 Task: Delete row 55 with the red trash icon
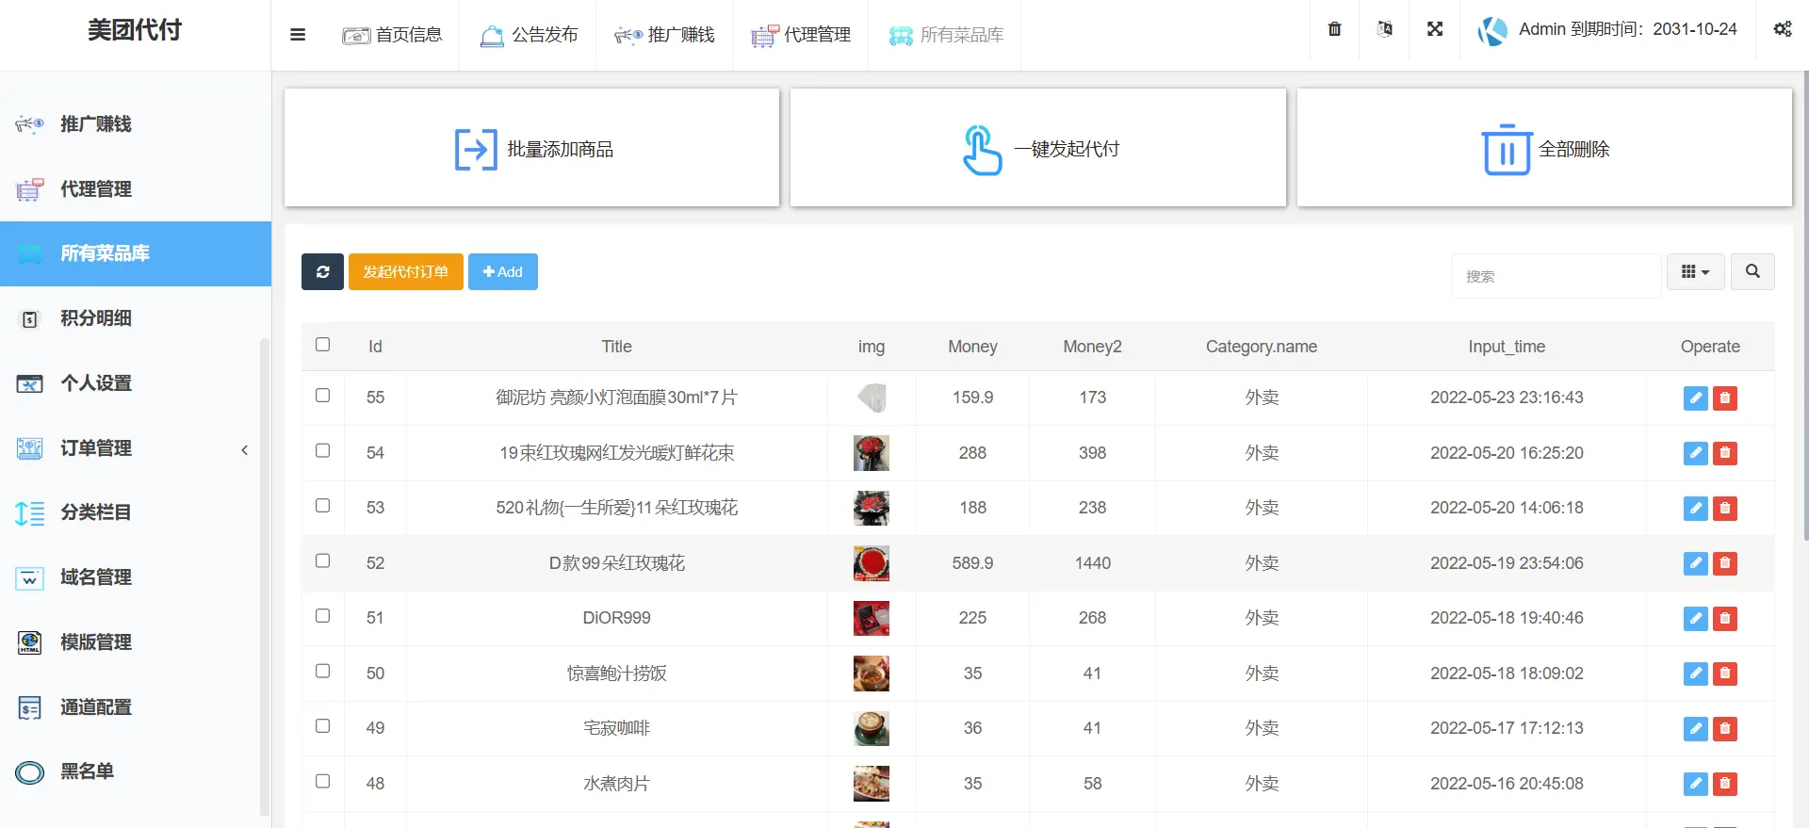coord(1725,398)
